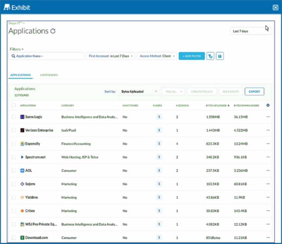The height and width of the screenshot is (244, 282).
Task: Open more options for Expensify row
Action: 268,144
